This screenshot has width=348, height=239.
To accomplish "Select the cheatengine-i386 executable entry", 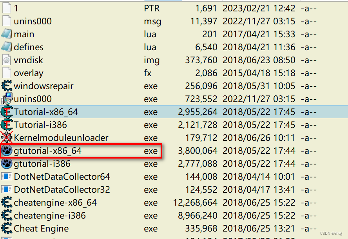I will coord(43,215).
